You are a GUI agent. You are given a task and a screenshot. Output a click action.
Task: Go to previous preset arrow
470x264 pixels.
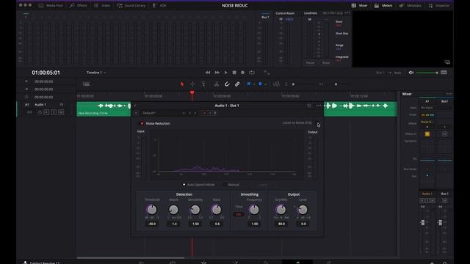[189, 113]
